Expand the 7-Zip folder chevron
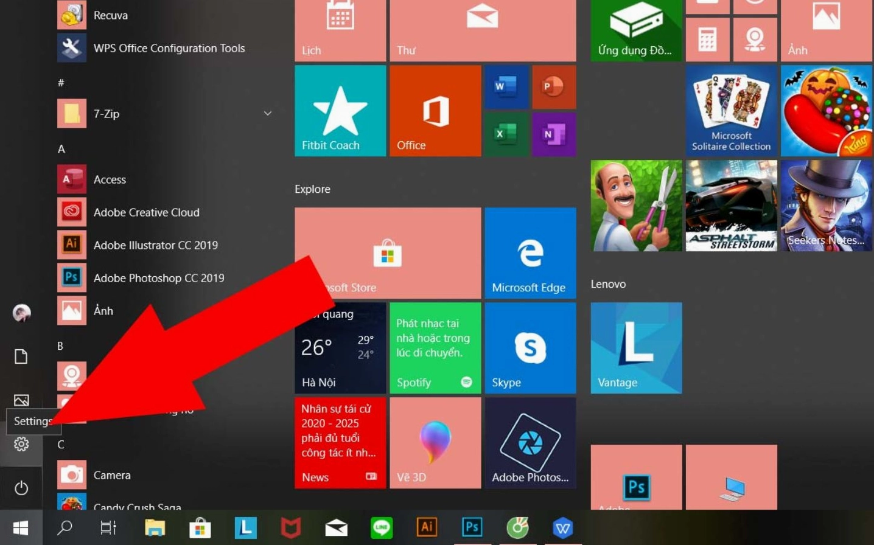Screen dimensions: 874x545 (267, 114)
